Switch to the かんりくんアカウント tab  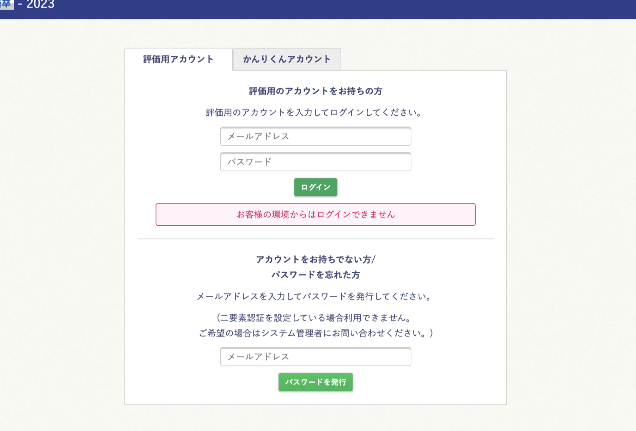[287, 60]
